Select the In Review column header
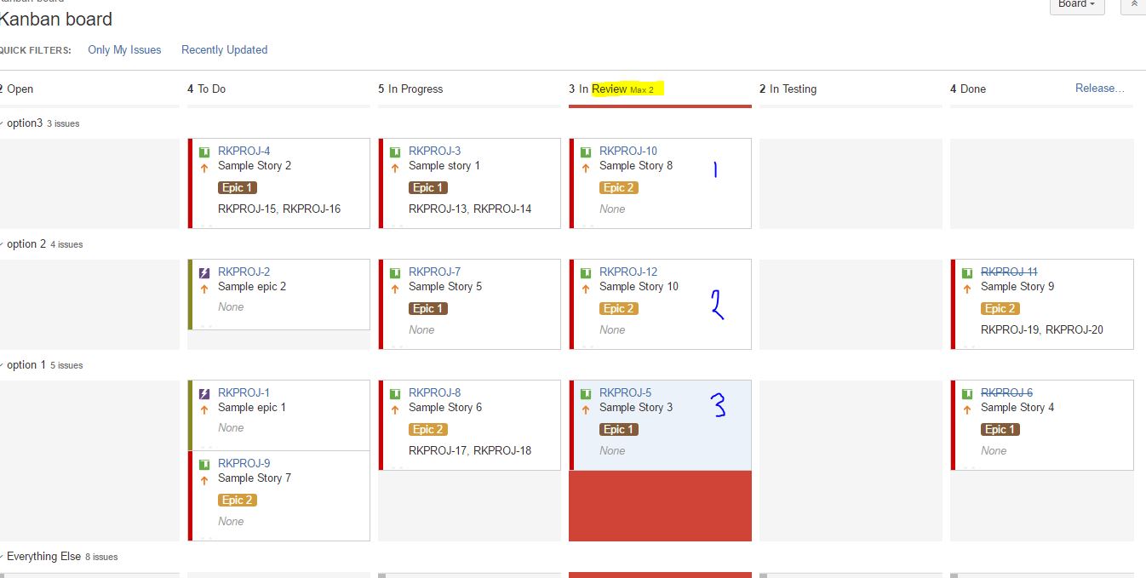 611,89
